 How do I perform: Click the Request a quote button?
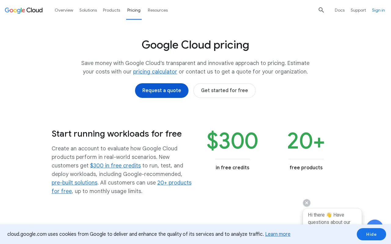tap(162, 91)
